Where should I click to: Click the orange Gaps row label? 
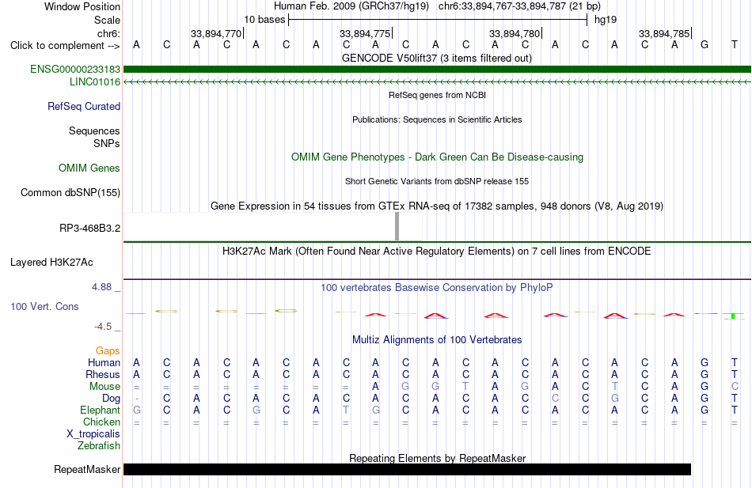[108, 351]
